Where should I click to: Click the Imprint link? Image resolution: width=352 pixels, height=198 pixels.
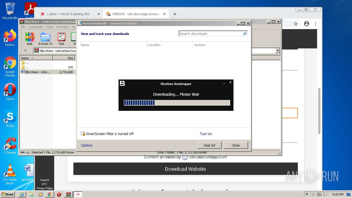click(x=45, y=180)
